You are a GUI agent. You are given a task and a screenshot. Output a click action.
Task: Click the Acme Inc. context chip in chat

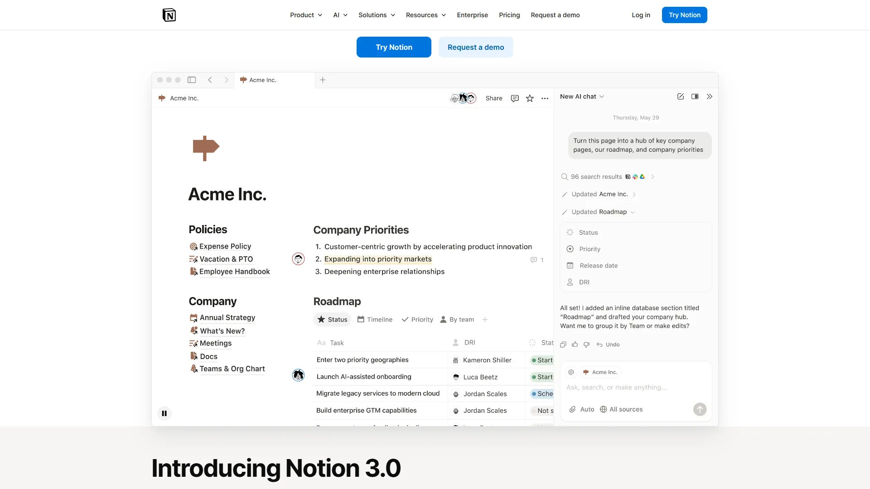600,372
